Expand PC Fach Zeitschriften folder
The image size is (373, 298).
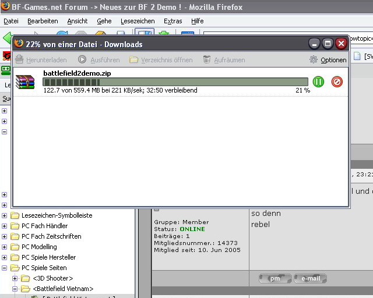pyautogui.click(x=4, y=236)
